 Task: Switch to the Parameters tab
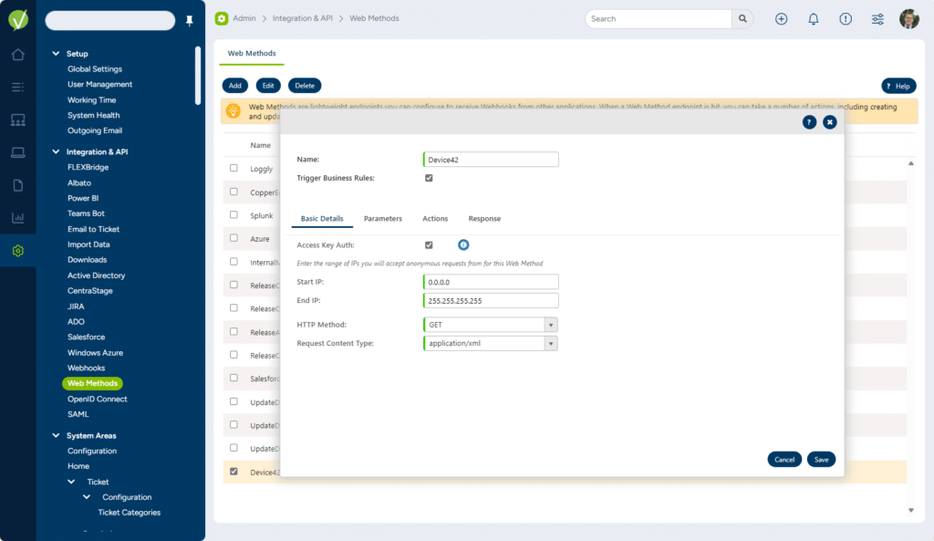(382, 219)
